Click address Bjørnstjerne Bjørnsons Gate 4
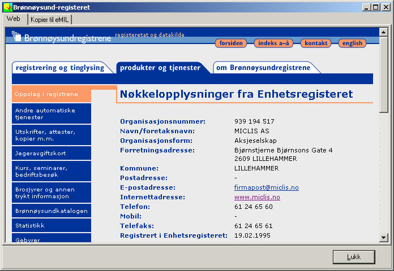This screenshot has width=394, height=271. pos(284,150)
